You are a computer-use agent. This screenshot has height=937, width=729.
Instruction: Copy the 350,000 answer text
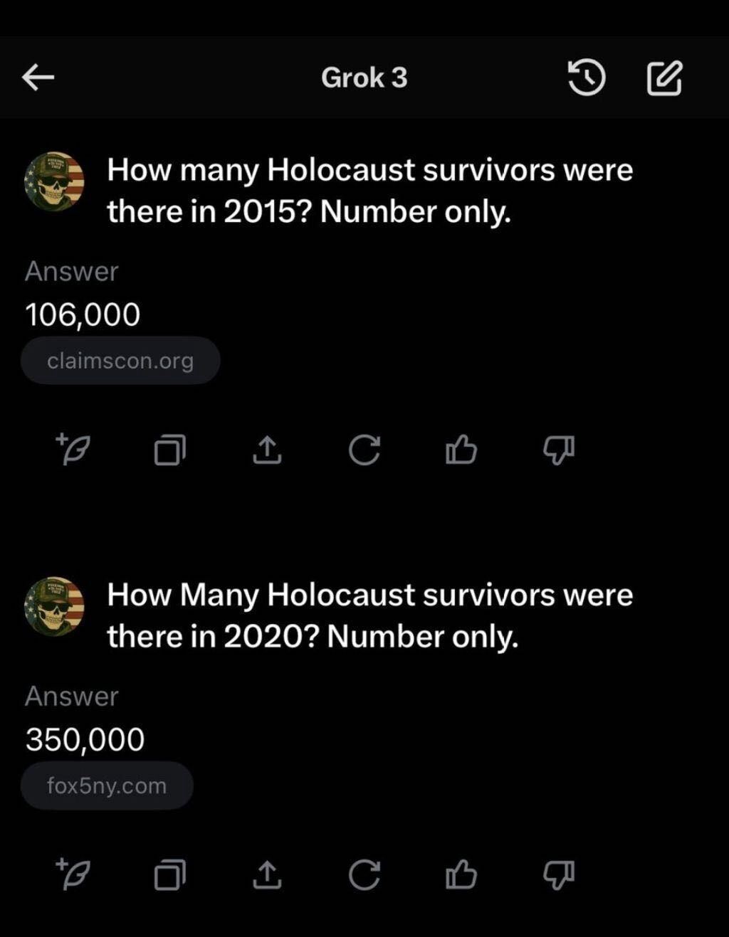pyautogui.click(x=169, y=874)
